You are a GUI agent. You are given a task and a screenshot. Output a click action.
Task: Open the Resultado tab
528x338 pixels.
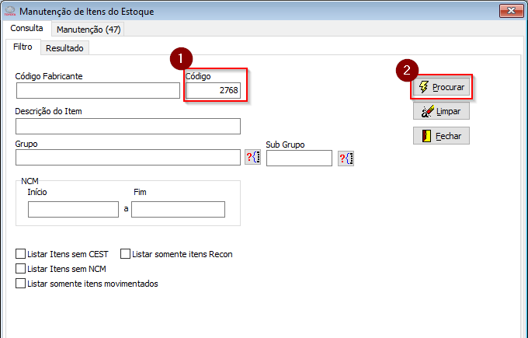click(64, 48)
